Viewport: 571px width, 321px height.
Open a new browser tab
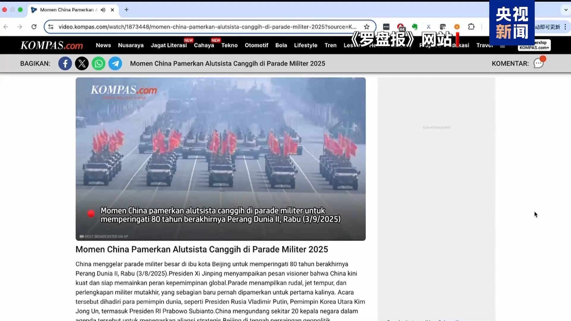pos(126,10)
